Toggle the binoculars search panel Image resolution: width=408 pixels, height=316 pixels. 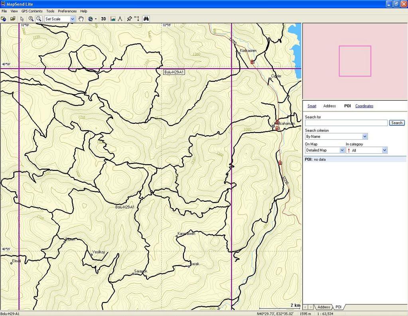point(146,19)
